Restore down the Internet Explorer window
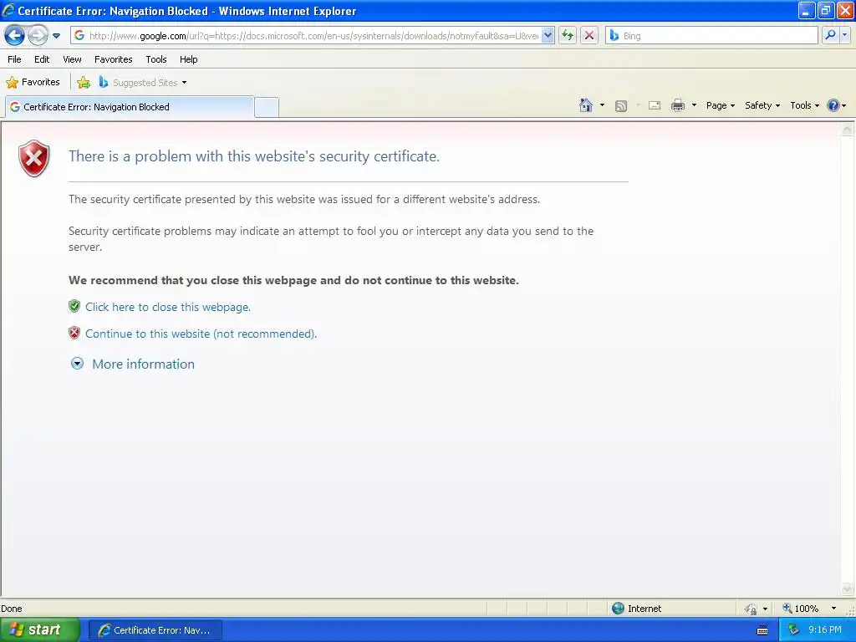Image resolution: width=856 pixels, height=642 pixels. [825, 10]
